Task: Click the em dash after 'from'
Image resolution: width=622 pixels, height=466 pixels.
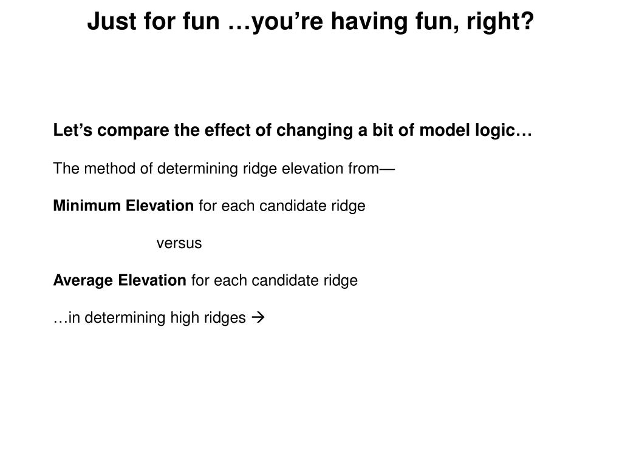Action: (x=387, y=169)
